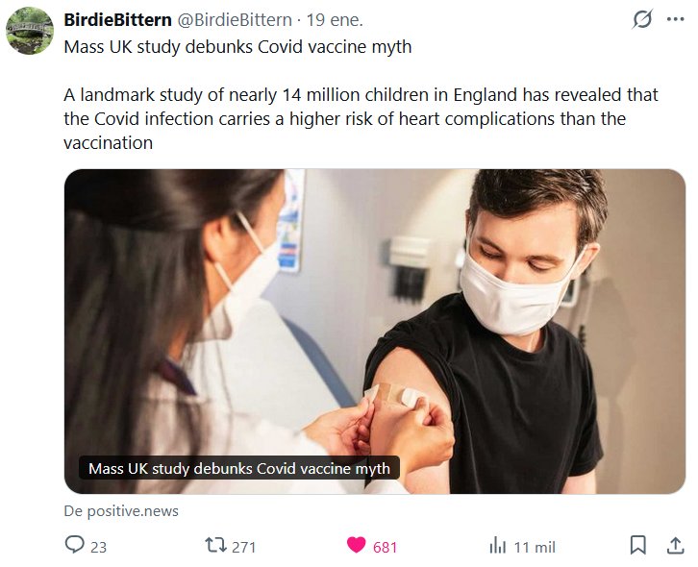Screen dimensions: 698x567
Task: Open BirdieBittern's profile picture
Action: 30,32
